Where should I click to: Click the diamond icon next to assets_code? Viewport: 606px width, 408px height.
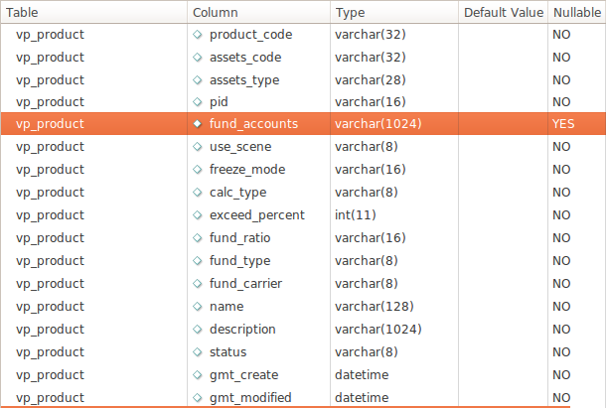pos(197,58)
